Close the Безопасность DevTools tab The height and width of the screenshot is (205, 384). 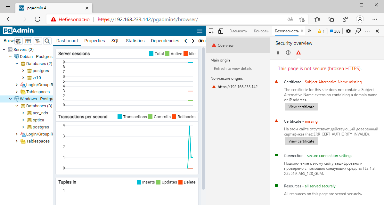[302, 31]
